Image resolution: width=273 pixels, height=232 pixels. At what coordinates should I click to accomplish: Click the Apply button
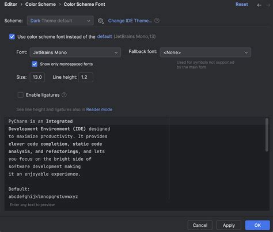tap(229, 225)
